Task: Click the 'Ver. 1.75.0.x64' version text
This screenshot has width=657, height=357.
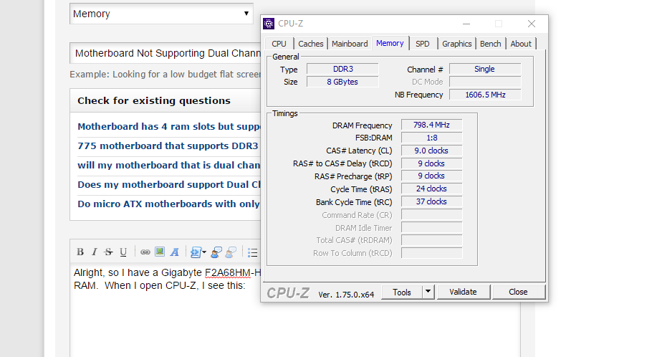Action: pos(346,295)
